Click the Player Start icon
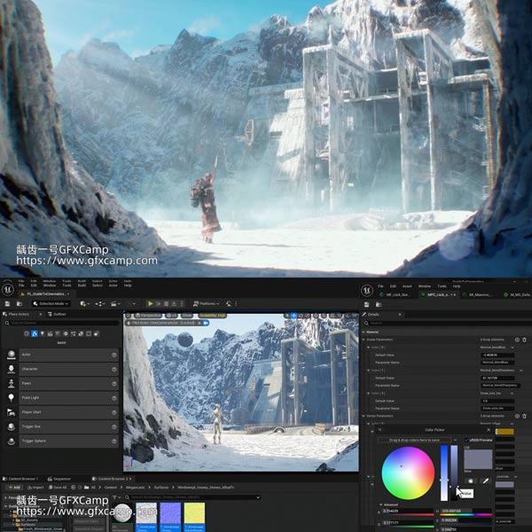This screenshot has width=532, height=532. point(12,412)
